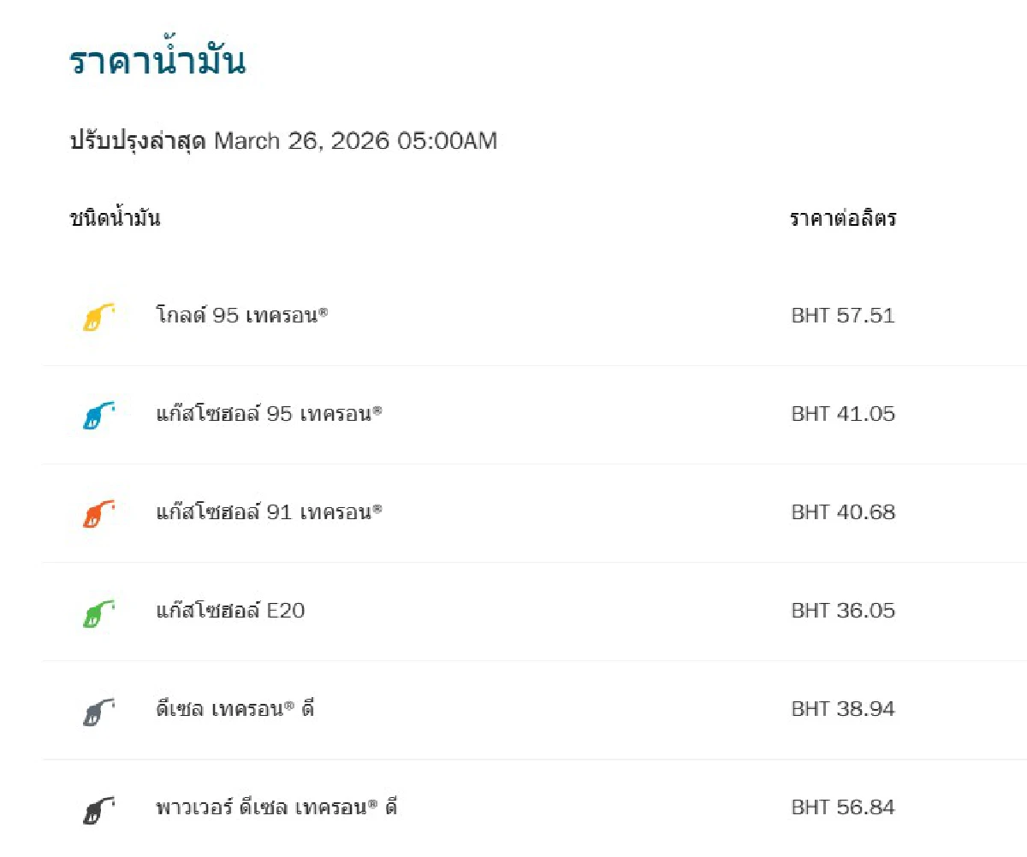
Task: Click the แก๊สโซฮอล์ E20 fuel name
Action: [x=230, y=611]
